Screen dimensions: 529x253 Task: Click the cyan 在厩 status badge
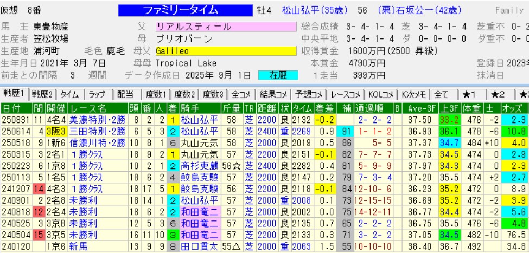click(x=277, y=75)
